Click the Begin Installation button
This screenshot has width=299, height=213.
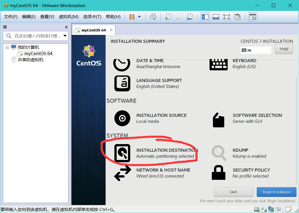click(277, 192)
